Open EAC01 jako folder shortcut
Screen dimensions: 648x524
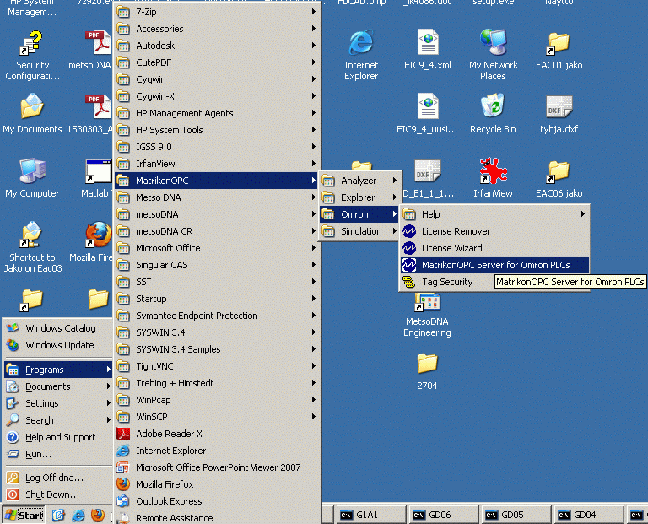pyautogui.click(x=559, y=43)
